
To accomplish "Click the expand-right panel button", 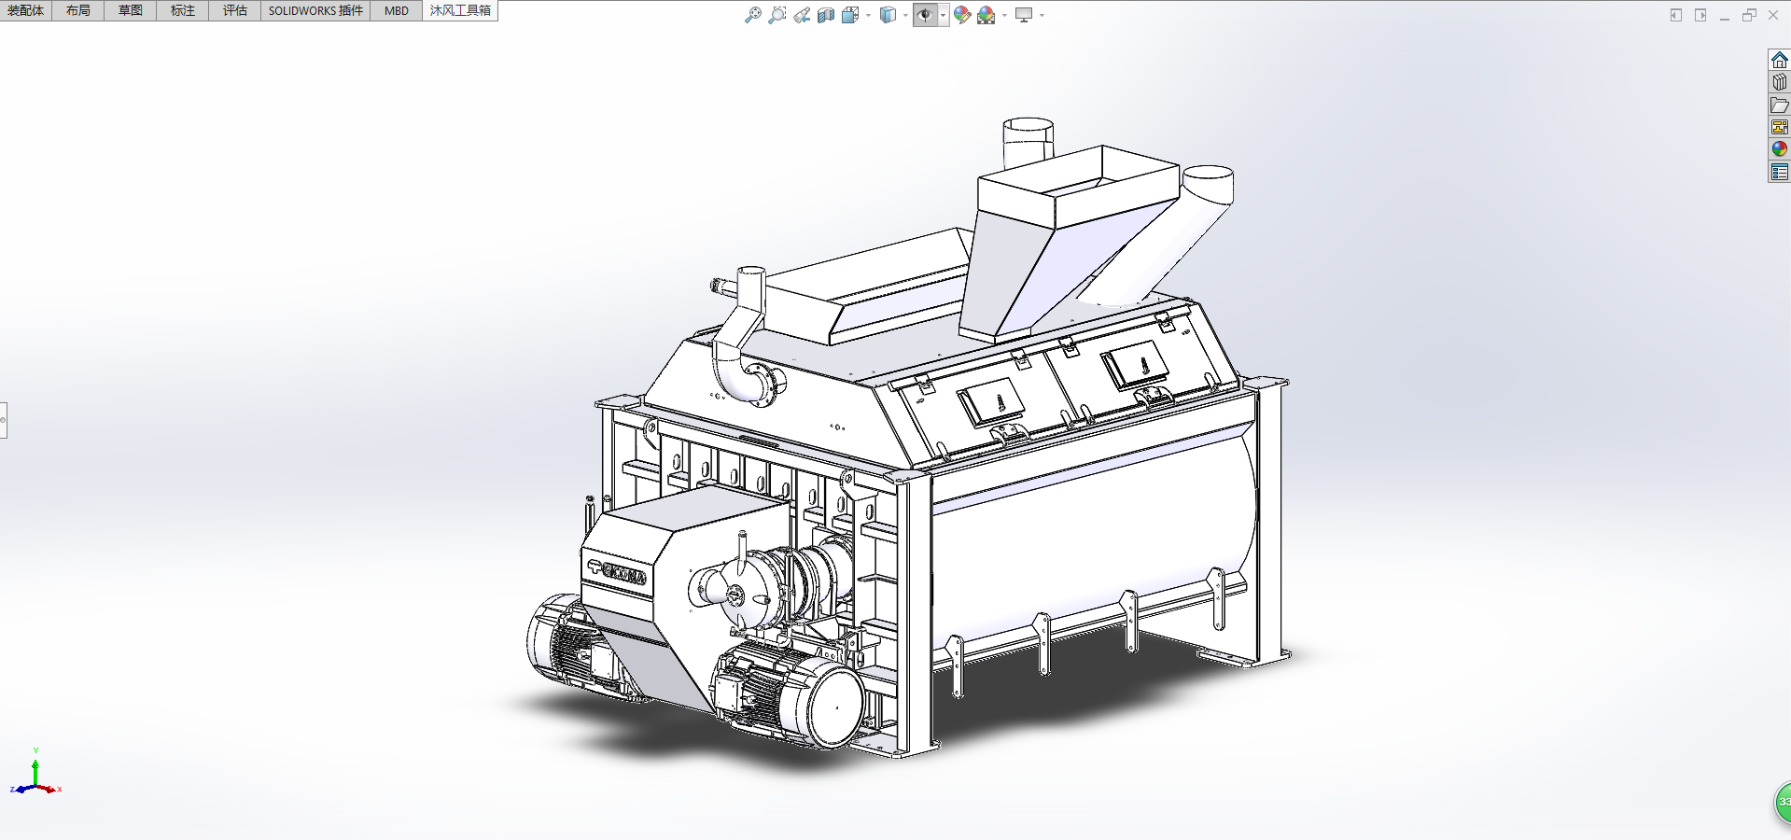I will point(1700,15).
